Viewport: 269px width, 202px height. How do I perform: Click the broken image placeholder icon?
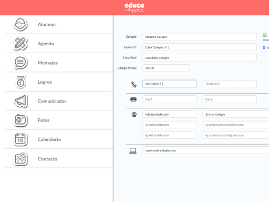pyautogui.click(x=265, y=35)
